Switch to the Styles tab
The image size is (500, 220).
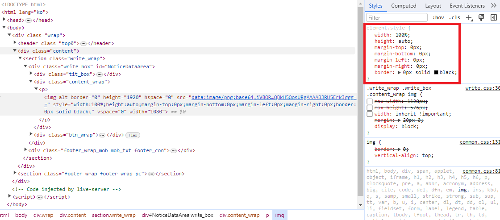click(375, 6)
